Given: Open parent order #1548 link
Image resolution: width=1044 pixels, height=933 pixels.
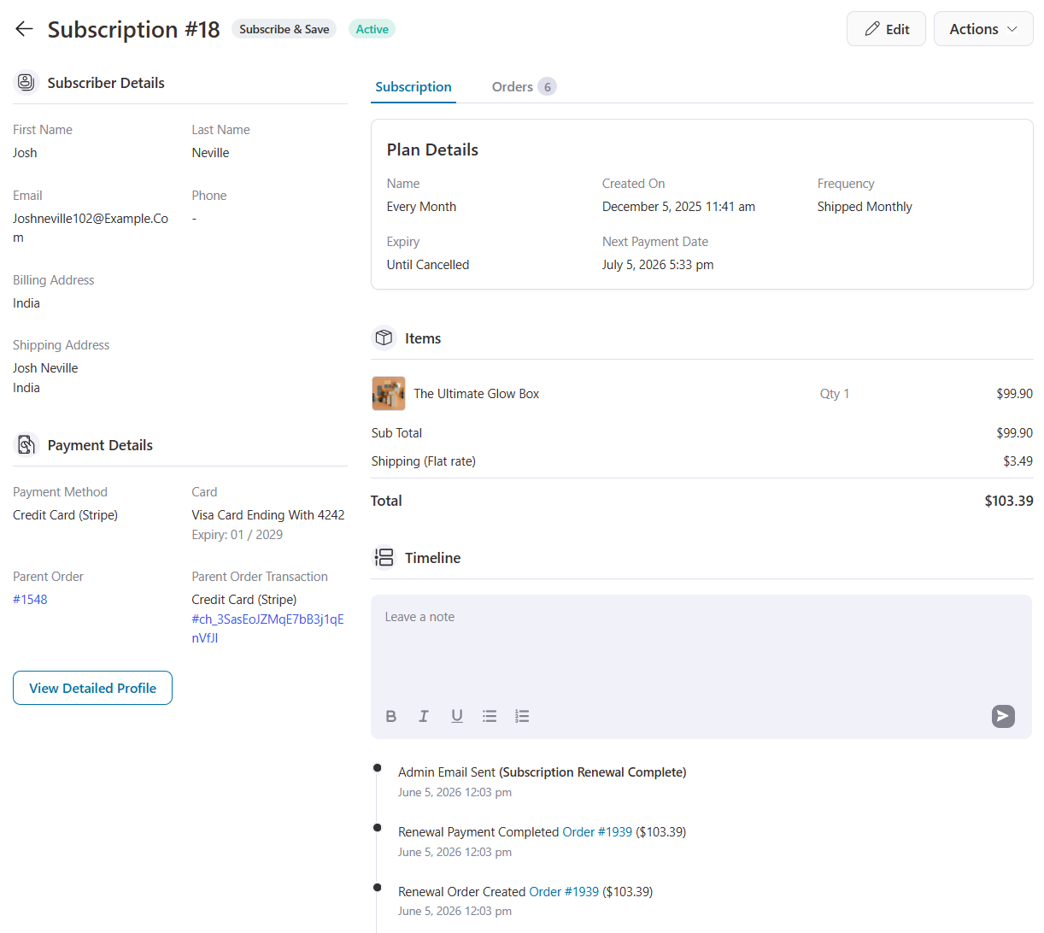Looking at the screenshot, I should (x=30, y=600).
